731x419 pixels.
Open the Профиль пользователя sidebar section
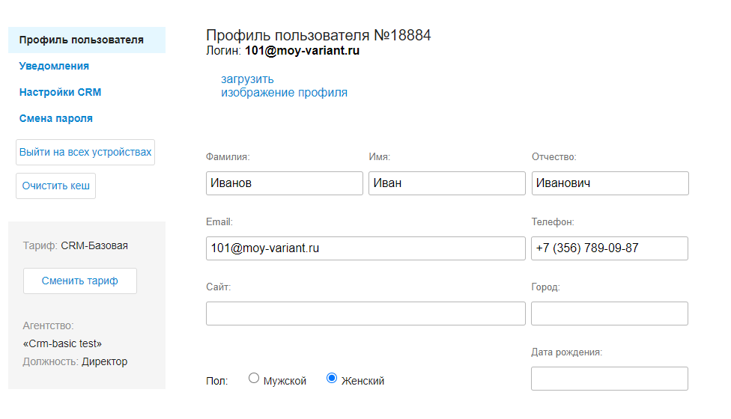point(81,40)
